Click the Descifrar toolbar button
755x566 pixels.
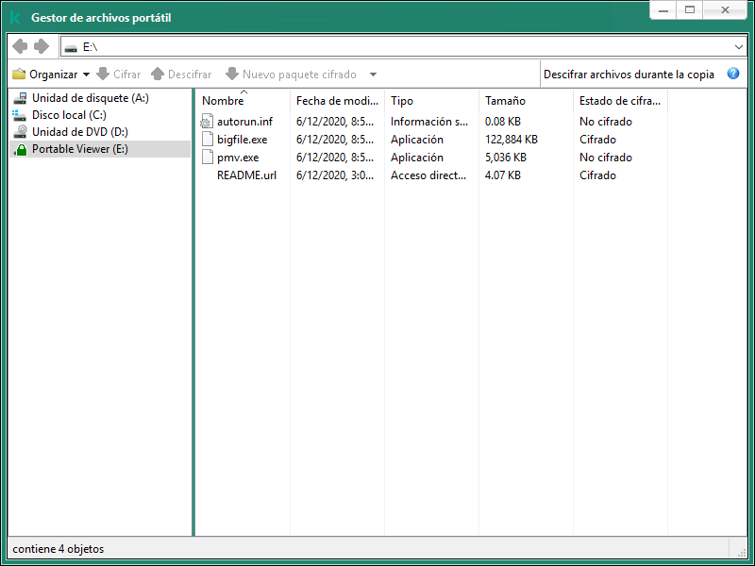point(181,74)
